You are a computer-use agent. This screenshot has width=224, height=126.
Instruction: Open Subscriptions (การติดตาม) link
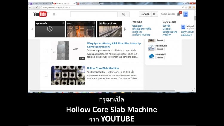(x=137, y=32)
